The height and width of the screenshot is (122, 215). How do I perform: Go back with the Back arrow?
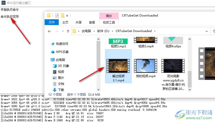click(49, 31)
